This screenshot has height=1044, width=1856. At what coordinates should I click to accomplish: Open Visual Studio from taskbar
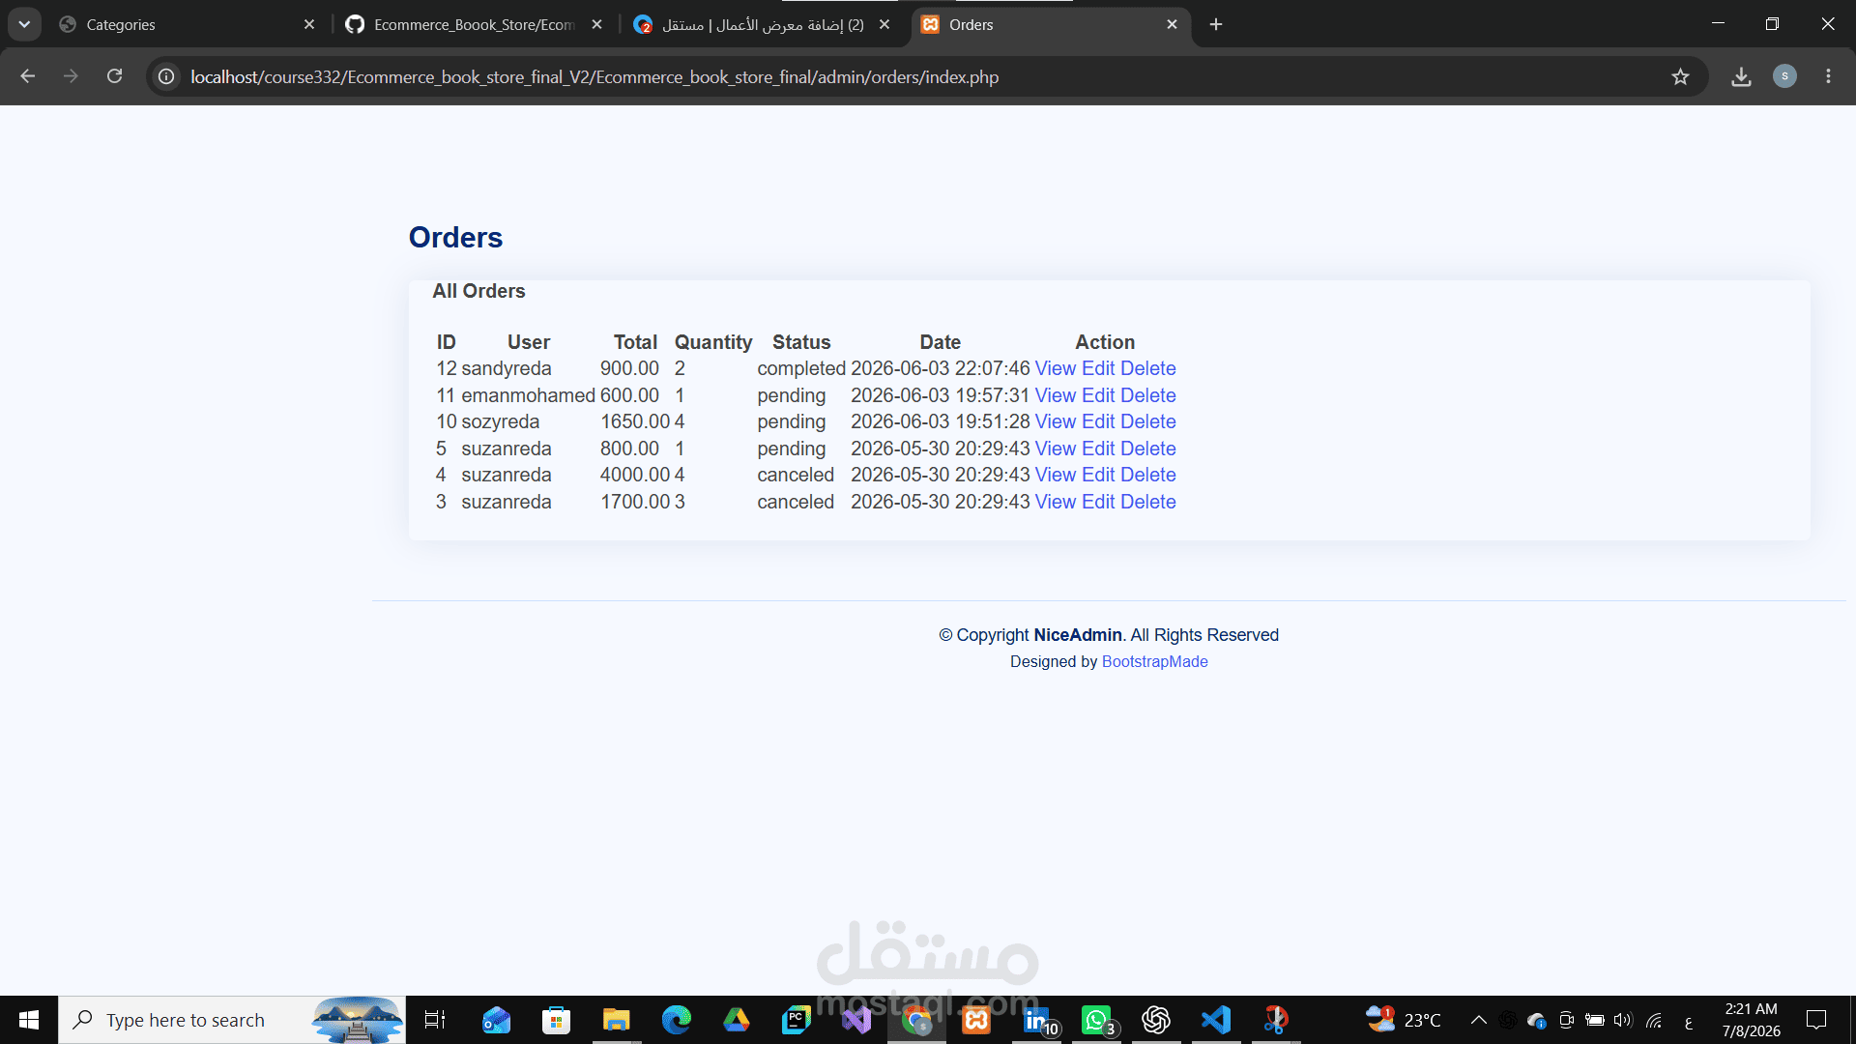coord(856,1020)
